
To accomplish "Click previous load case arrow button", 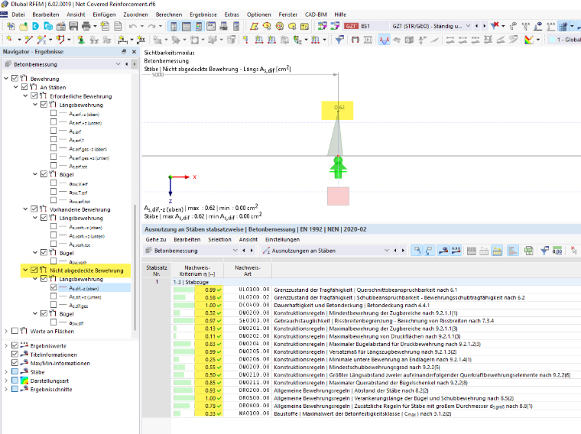I will [x=476, y=26].
